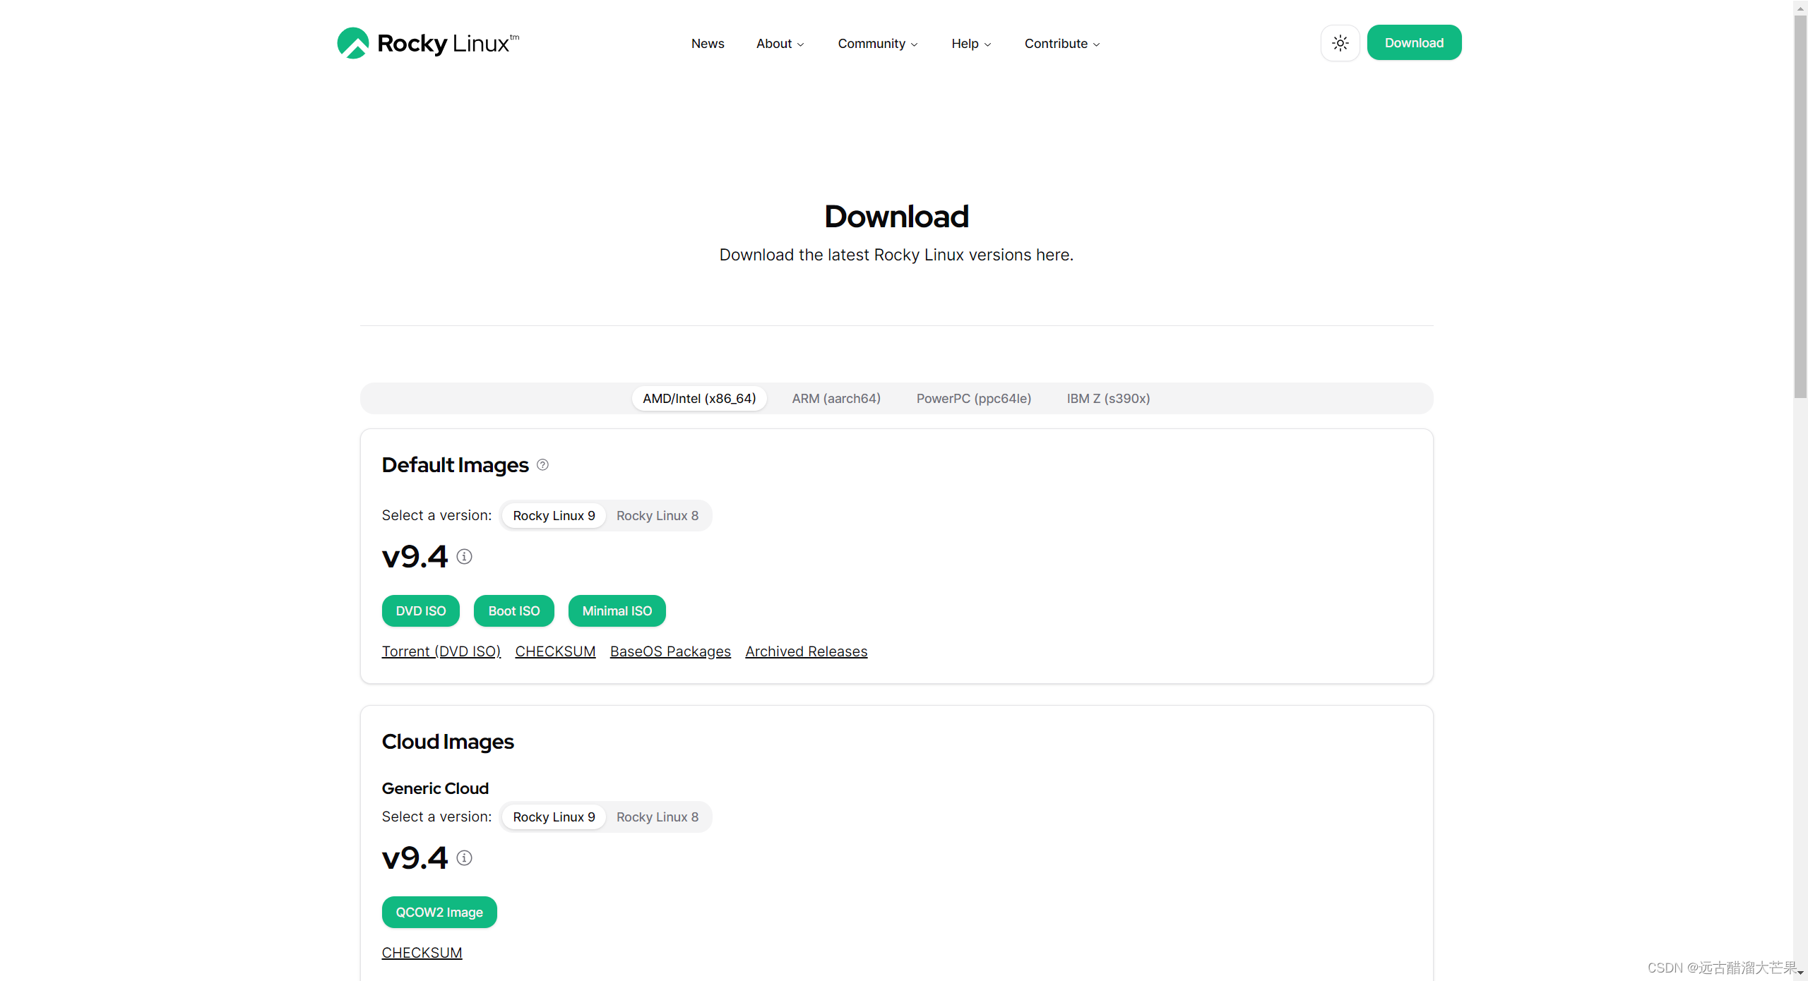Click the info icon next to Generic Cloud v9.4

tap(464, 858)
